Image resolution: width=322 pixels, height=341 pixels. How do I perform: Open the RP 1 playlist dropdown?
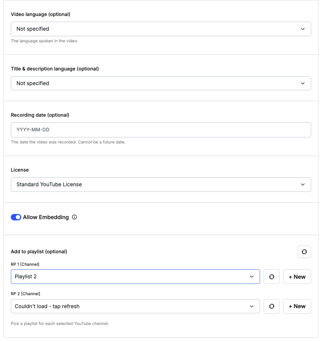tap(135, 277)
